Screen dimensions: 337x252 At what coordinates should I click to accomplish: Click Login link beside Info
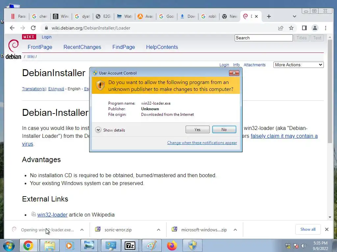224,65
